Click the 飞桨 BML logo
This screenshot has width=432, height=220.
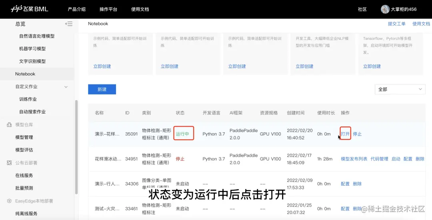(x=30, y=9)
